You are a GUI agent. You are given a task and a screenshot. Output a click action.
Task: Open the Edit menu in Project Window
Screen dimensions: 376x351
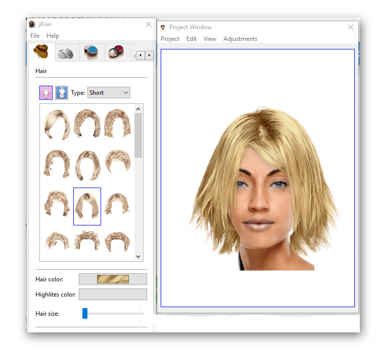[192, 39]
